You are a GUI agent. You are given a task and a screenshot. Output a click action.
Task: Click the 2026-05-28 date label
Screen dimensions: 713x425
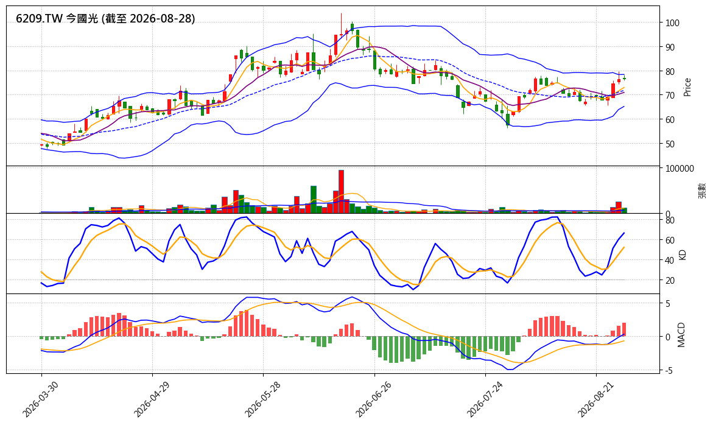pyautogui.click(x=262, y=399)
